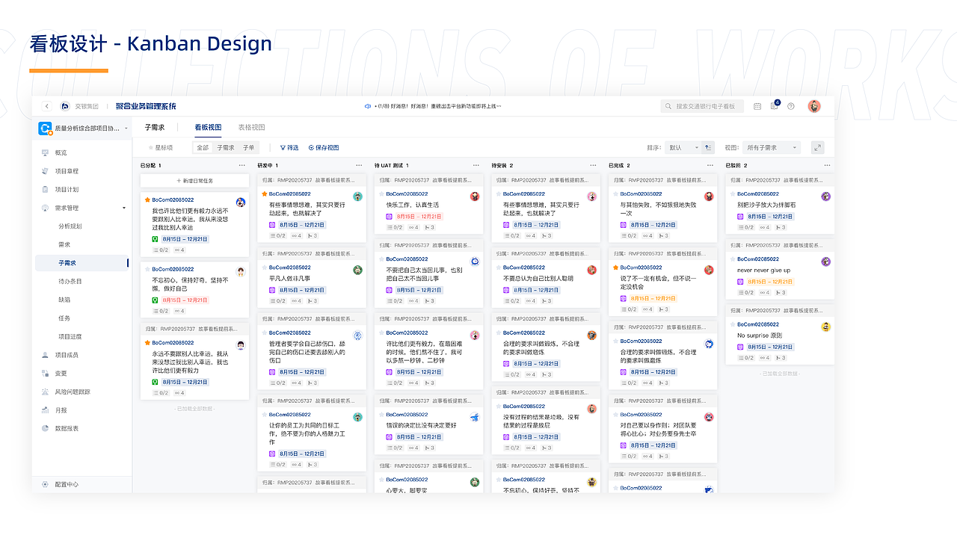Open the 概览 sidebar icon item
The image size is (957, 538).
point(46,152)
